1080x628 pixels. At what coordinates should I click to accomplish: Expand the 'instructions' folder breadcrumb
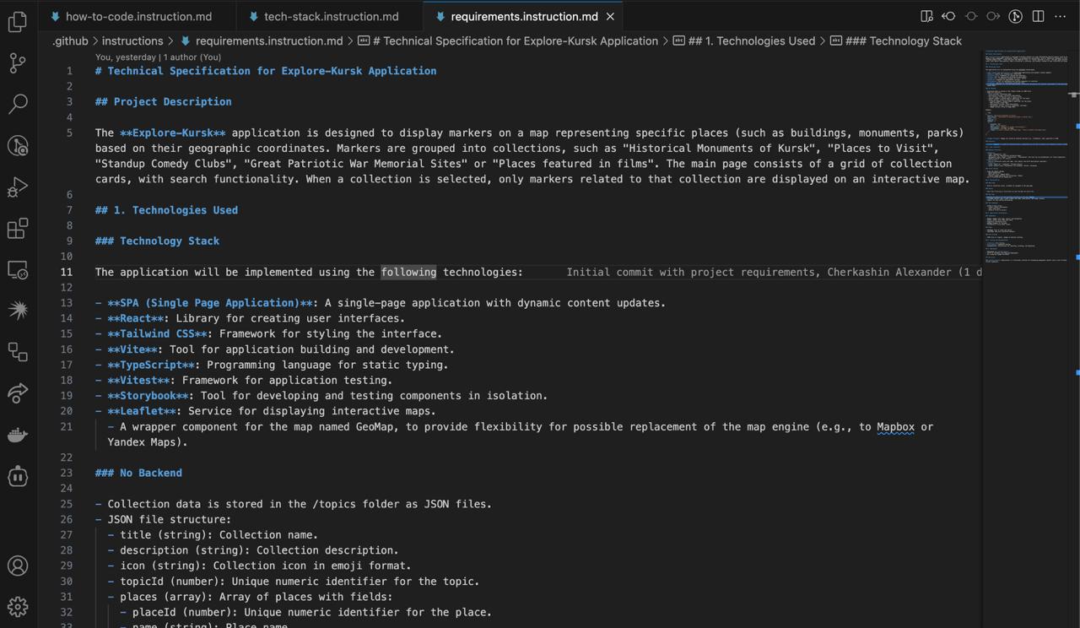132,41
